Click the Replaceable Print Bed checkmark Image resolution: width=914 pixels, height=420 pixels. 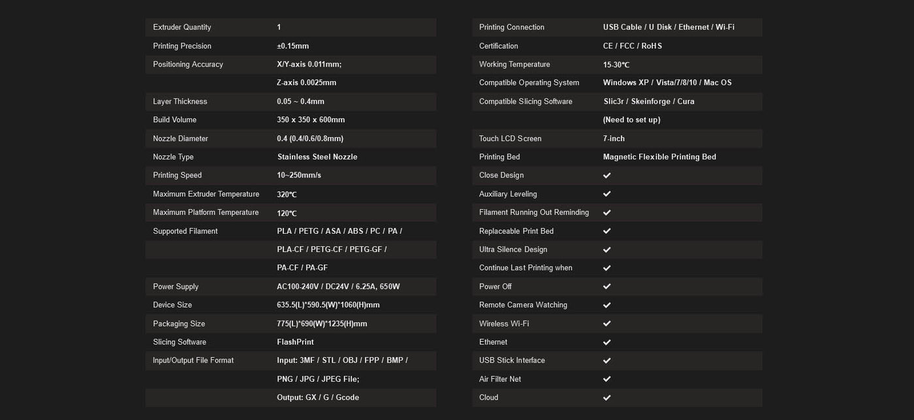click(607, 231)
